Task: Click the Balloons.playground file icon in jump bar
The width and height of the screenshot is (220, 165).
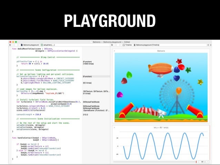Action: (x=22, y=45)
